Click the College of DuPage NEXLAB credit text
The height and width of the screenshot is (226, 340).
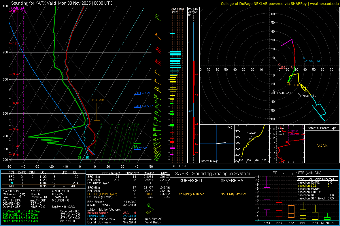pos(279,3)
